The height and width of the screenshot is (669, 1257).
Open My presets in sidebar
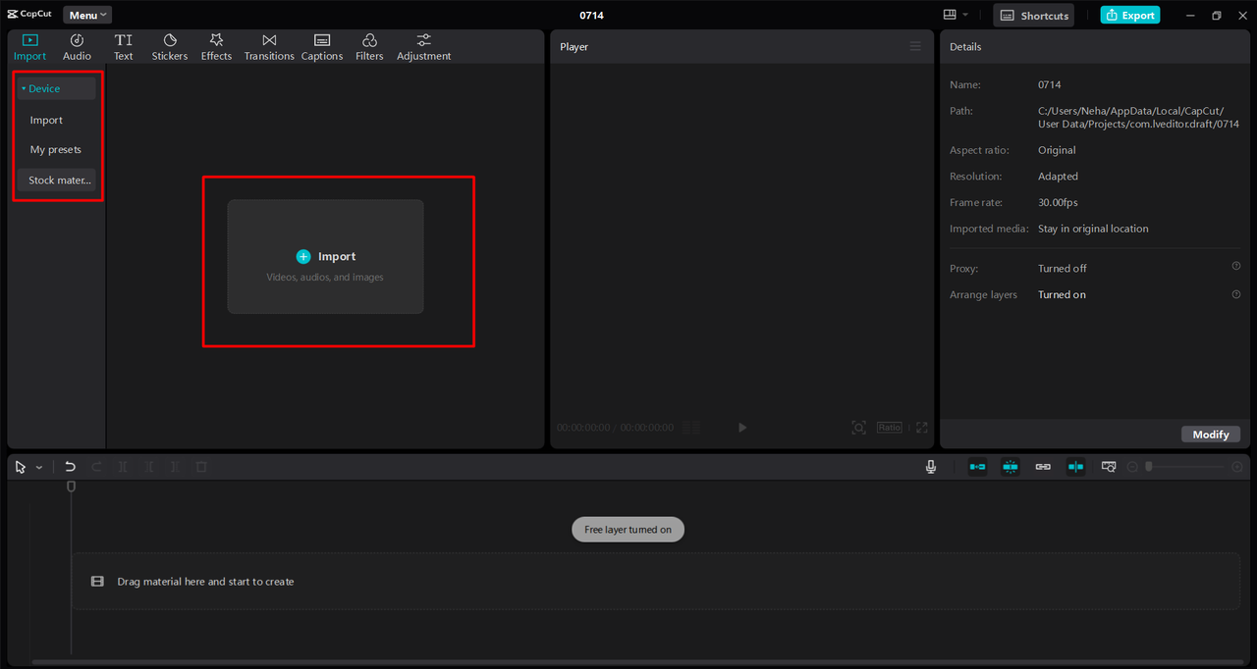(x=56, y=149)
